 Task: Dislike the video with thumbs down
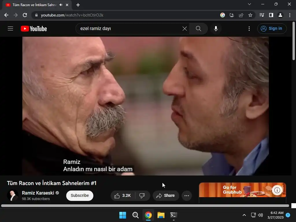point(142,196)
